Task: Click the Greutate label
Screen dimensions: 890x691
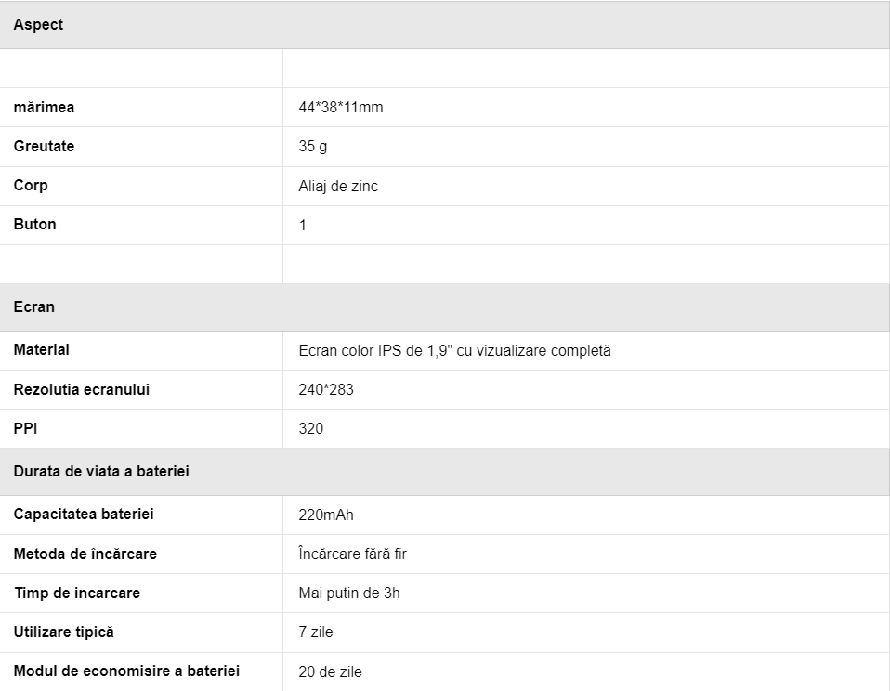Action: point(44,147)
